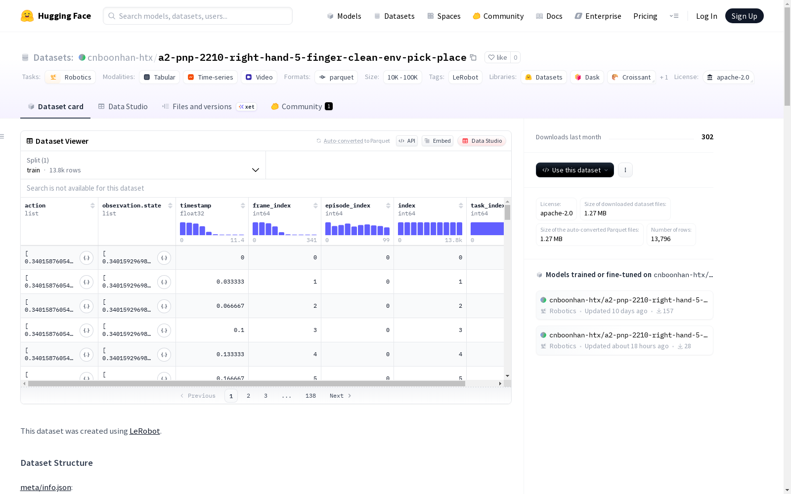791x494 pixels.
Task: Open the Models navigation item
Action: pos(344,16)
